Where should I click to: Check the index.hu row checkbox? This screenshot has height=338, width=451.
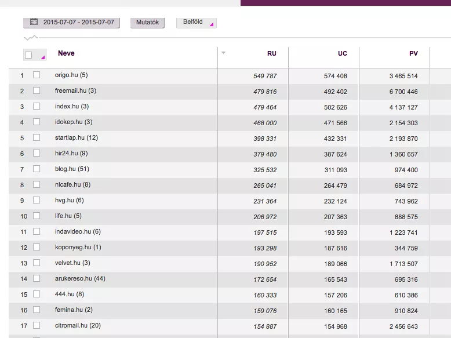[x=37, y=107]
